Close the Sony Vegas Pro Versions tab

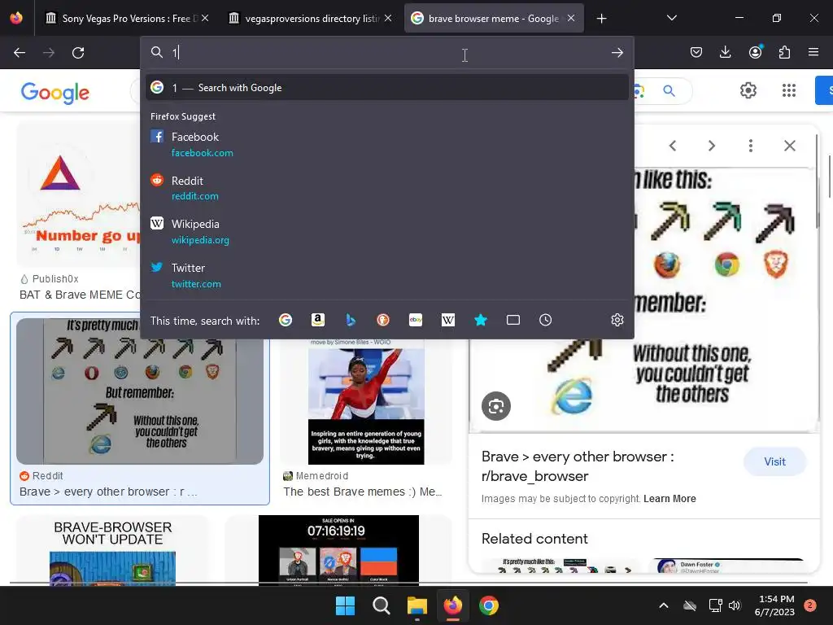[205, 18]
